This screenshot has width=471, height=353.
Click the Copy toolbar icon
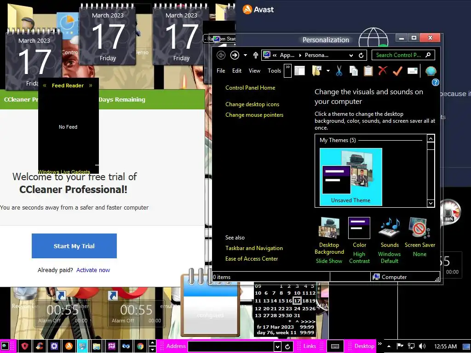click(x=354, y=71)
